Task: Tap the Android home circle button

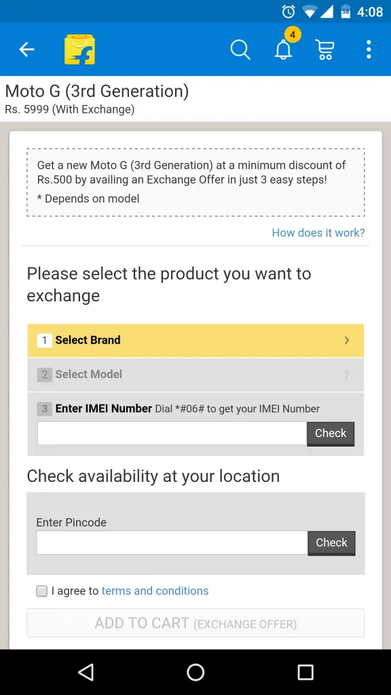Action: (195, 672)
